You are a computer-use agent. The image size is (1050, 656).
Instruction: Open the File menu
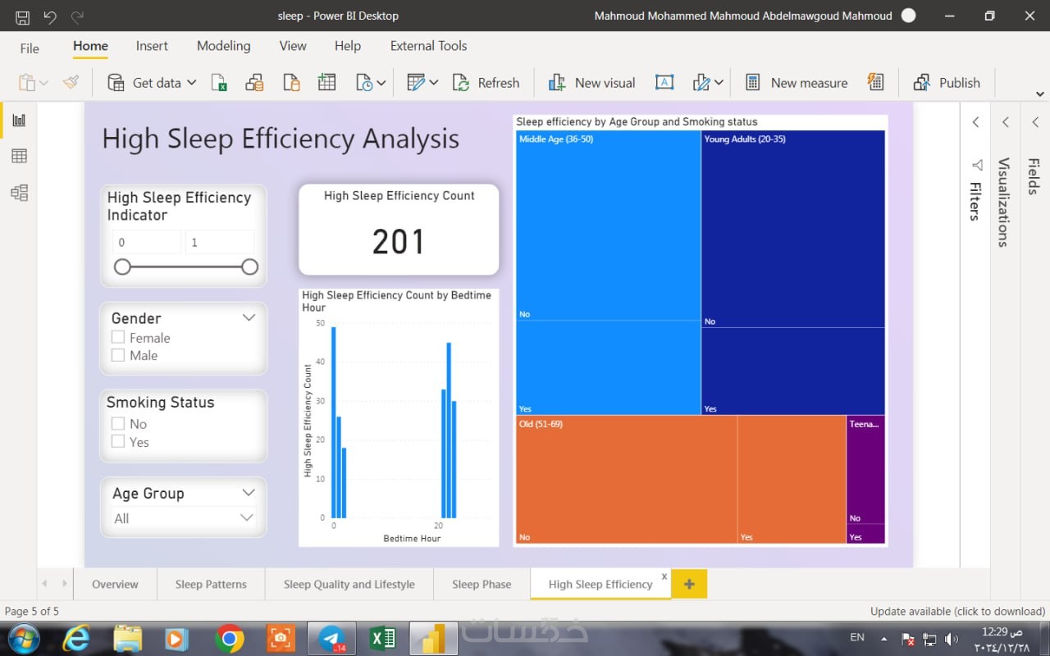tap(30, 48)
